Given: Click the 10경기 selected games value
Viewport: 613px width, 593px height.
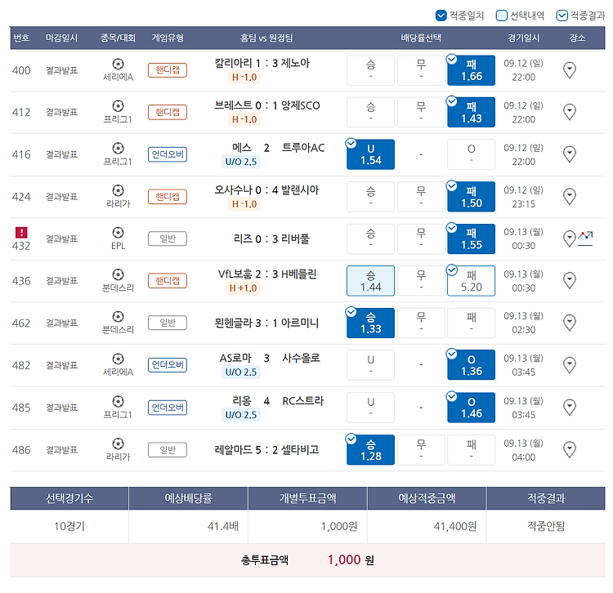Looking at the screenshot, I should coord(69,527).
